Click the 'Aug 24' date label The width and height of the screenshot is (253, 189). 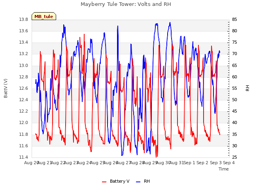pyautogui.click(x=84, y=163)
